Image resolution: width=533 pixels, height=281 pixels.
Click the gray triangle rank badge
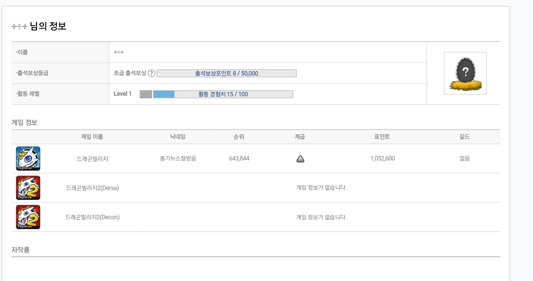(x=300, y=159)
